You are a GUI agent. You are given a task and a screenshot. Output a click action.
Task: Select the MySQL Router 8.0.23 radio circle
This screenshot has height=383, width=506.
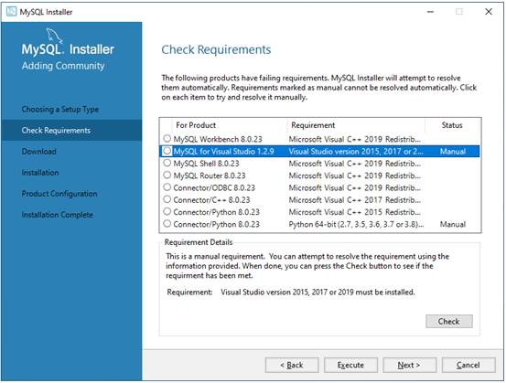pyautogui.click(x=167, y=176)
